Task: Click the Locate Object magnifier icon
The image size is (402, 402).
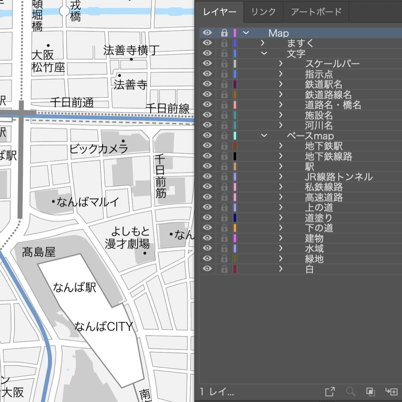Action: click(x=350, y=392)
